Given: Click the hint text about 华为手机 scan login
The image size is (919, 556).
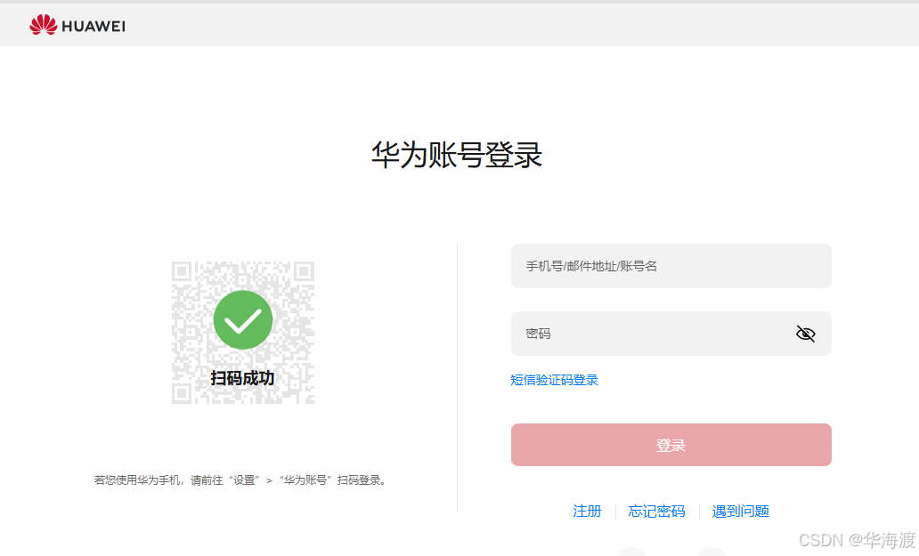Looking at the screenshot, I should (x=240, y=479).
